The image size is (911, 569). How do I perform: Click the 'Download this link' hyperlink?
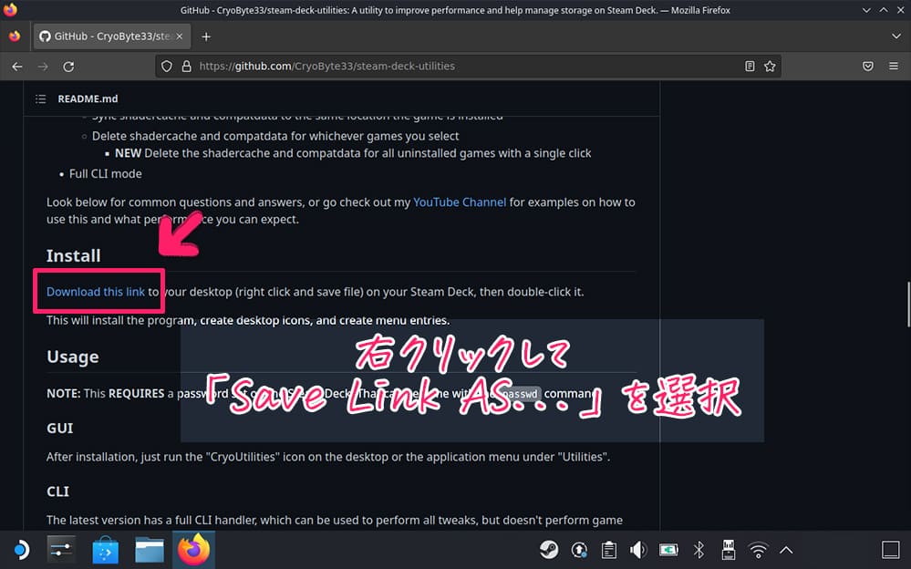coord(95,292)
